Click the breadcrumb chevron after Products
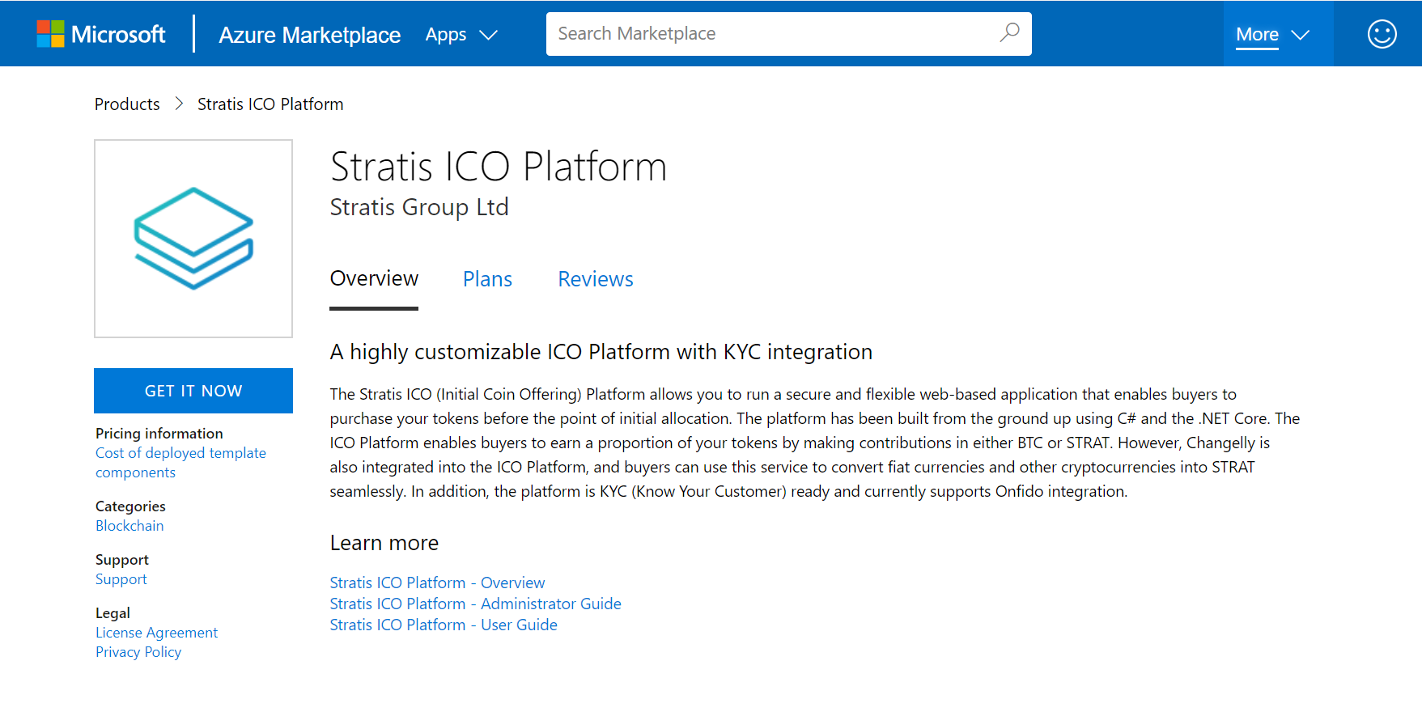Image resolution: width=1422 pixels, height=716 pixels. tap(179, 104)
